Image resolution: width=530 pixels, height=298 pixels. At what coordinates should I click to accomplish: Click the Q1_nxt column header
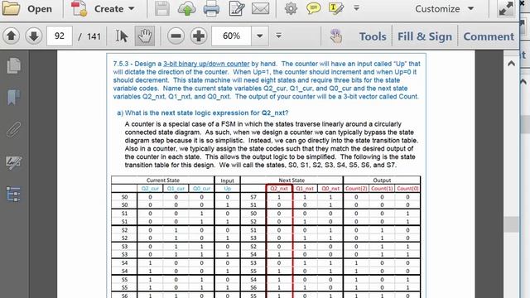pyautogui.click(x=305, y=189)
